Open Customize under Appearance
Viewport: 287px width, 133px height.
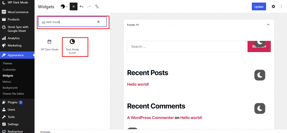(9, 70)
